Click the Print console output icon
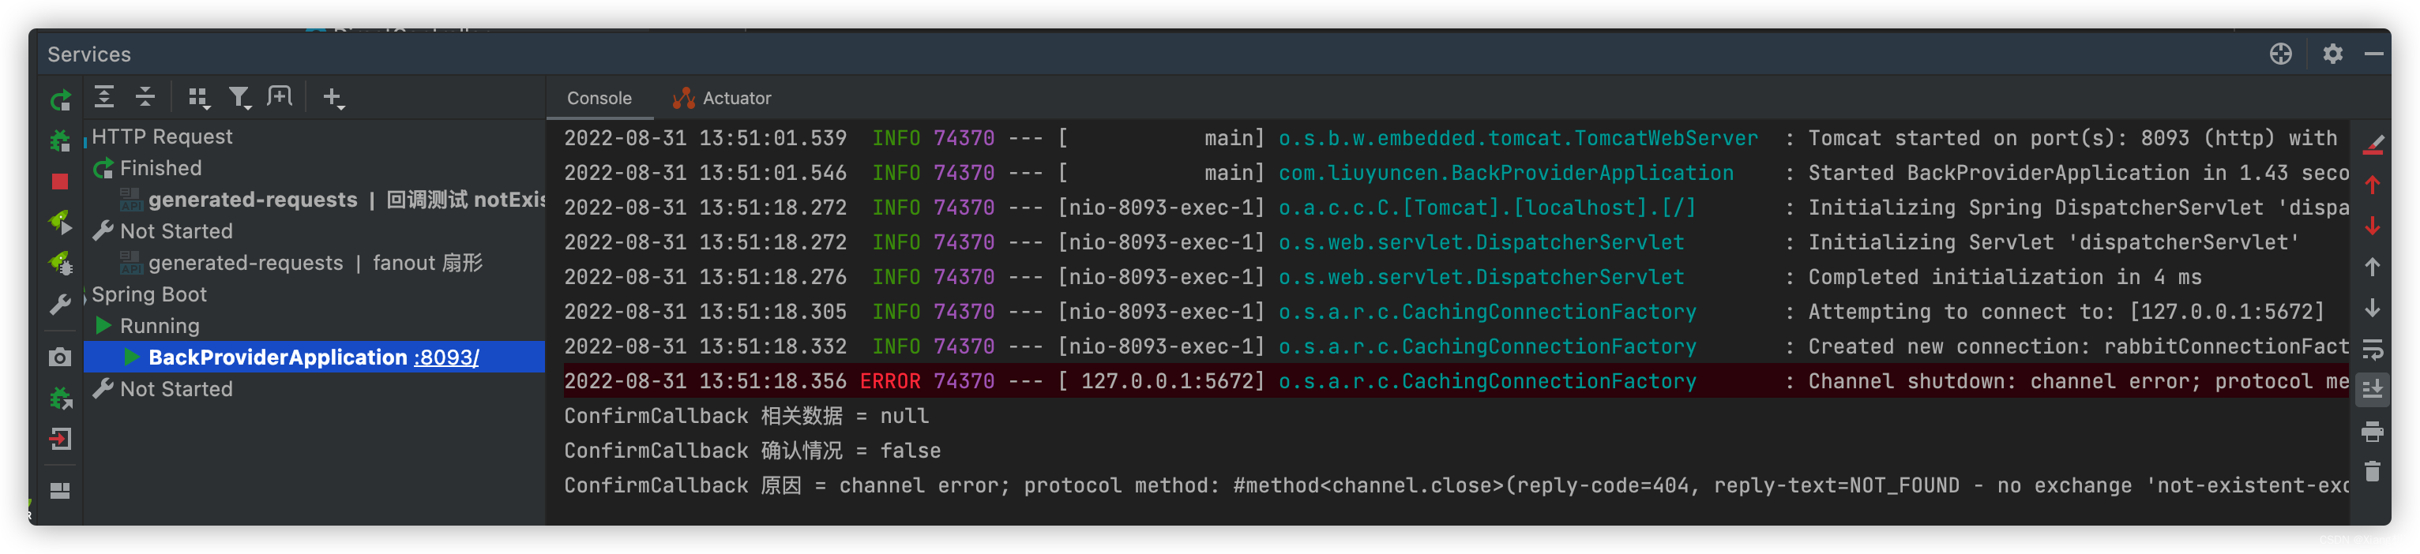This screenshot has width=2420, height=554. click(2372, 432)
